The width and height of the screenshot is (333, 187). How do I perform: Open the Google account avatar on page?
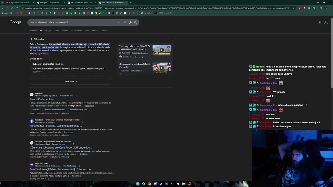326,22
